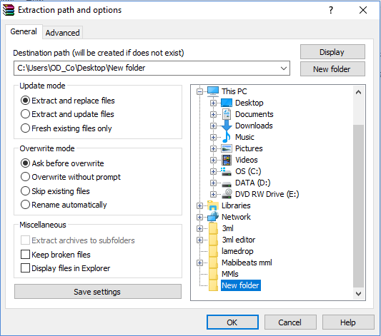The height and width of the screenshot is (336, 381).
Task: Expand the 3ml editor folder node
Action: (199, 240)
